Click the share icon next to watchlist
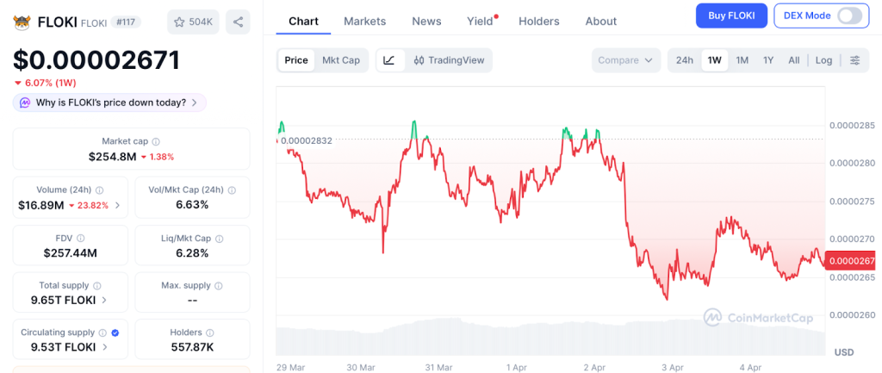 pos(238,22)
